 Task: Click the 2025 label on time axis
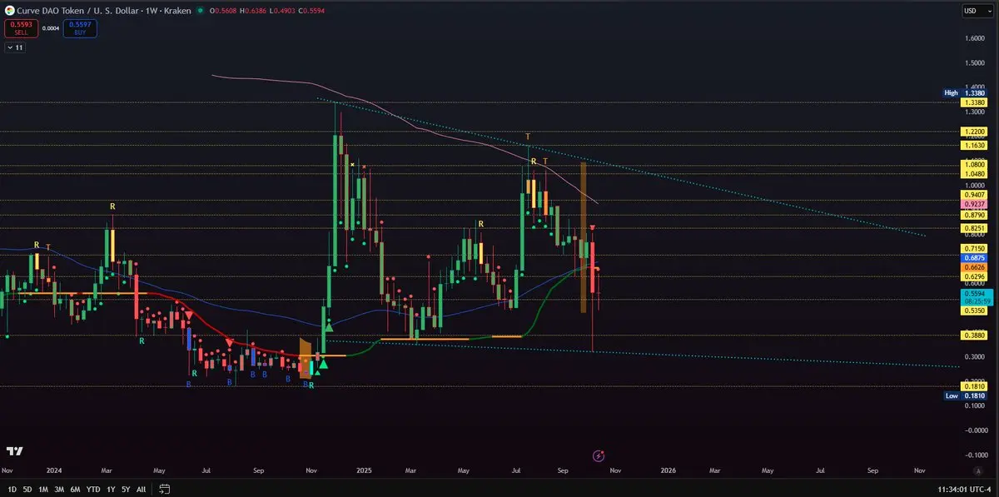coord(365,470)
